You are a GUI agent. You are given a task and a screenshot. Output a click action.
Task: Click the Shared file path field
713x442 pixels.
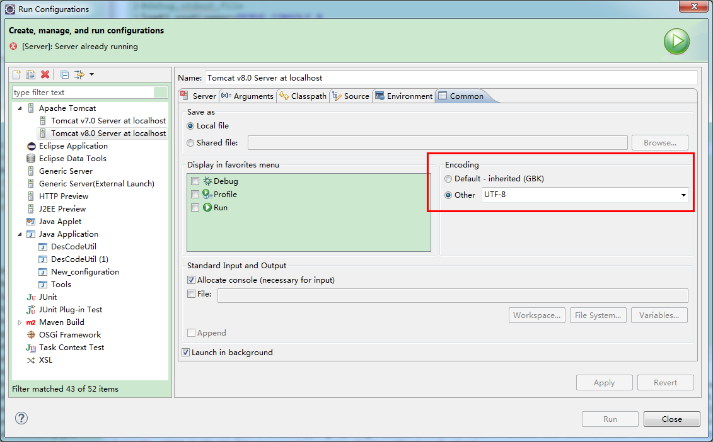point(438,143)
